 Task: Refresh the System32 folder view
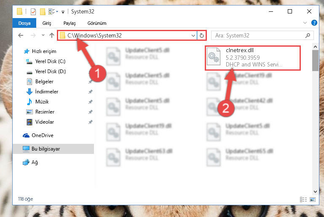pos(202,35)
